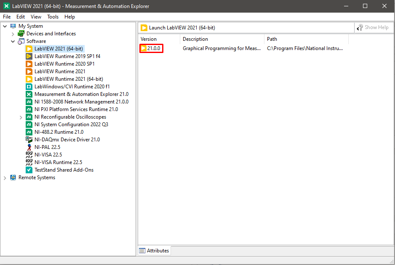Click the LabVIEW Runtime 2020 SP1 icon
The image size is (395, 265).
point(29,64)
